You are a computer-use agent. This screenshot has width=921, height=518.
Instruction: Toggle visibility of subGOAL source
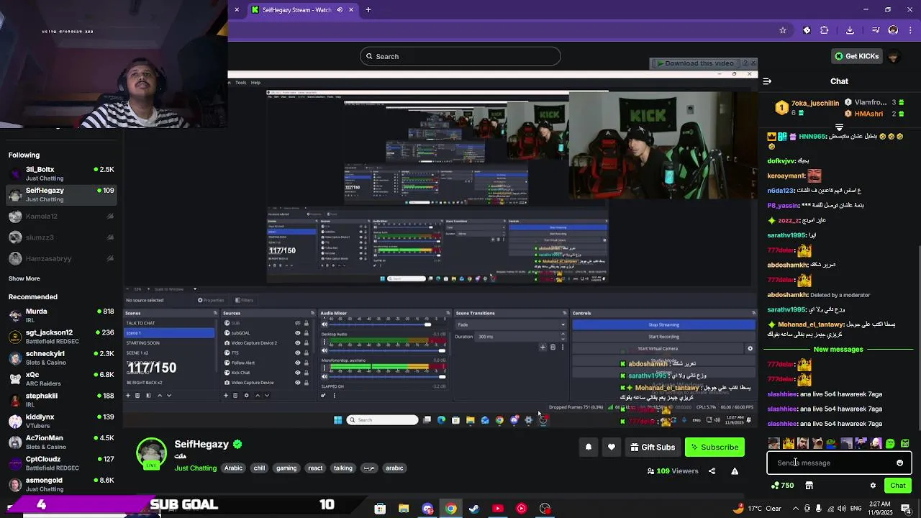[297, 333]
